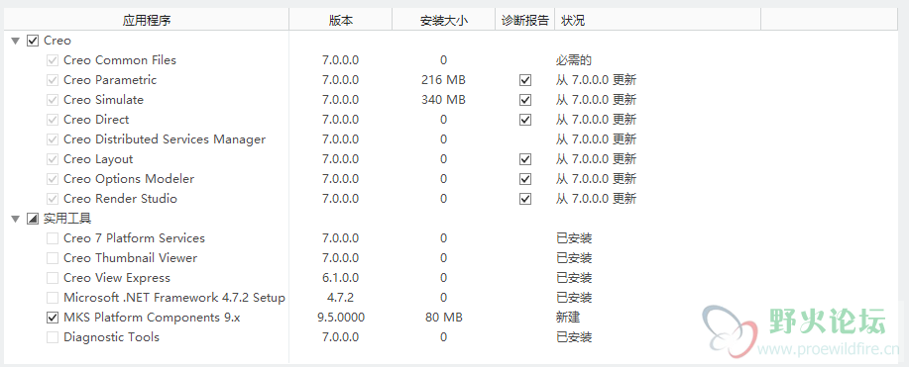Untick diagnostic report for Creo Layout
The width and height of the screenshot is (909, 367).
click(x=525, y=158)
